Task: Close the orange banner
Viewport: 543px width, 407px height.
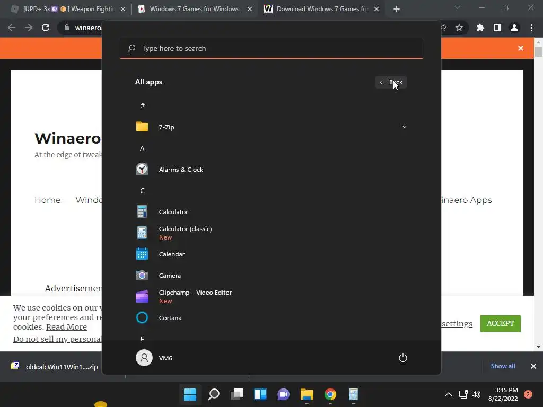Action: click(521, 48)
